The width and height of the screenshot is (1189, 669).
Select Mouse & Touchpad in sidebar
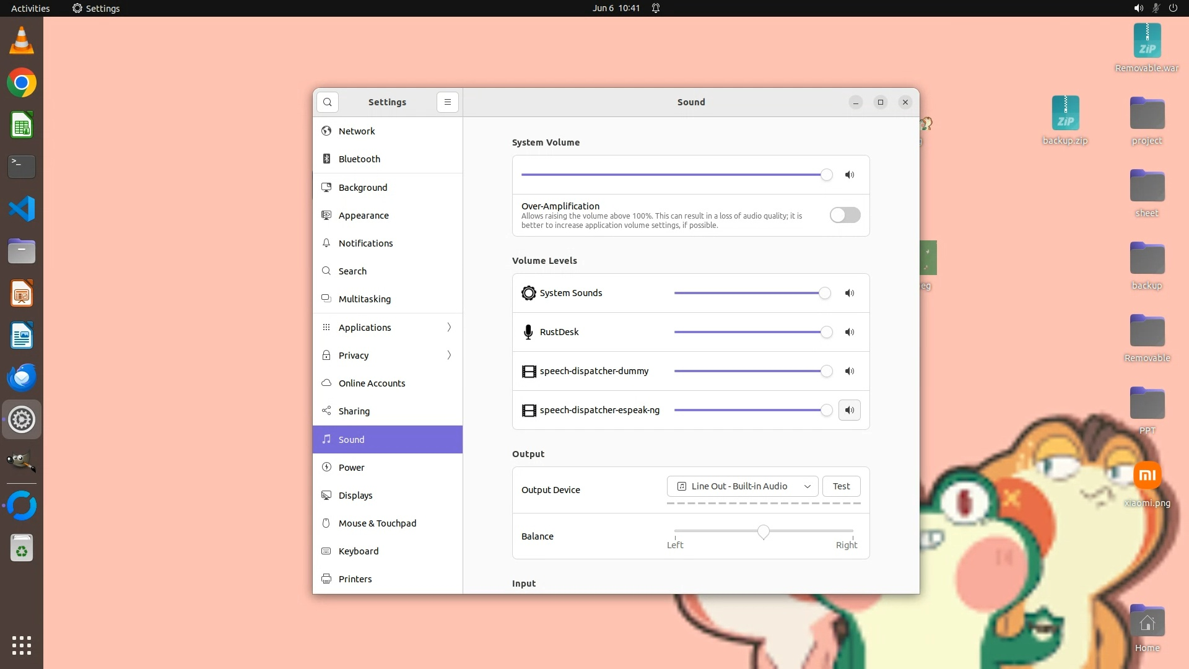[377, 523]
